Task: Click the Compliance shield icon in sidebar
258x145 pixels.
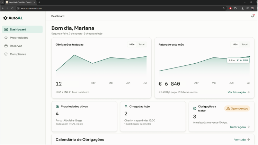Action: [6, 54]
